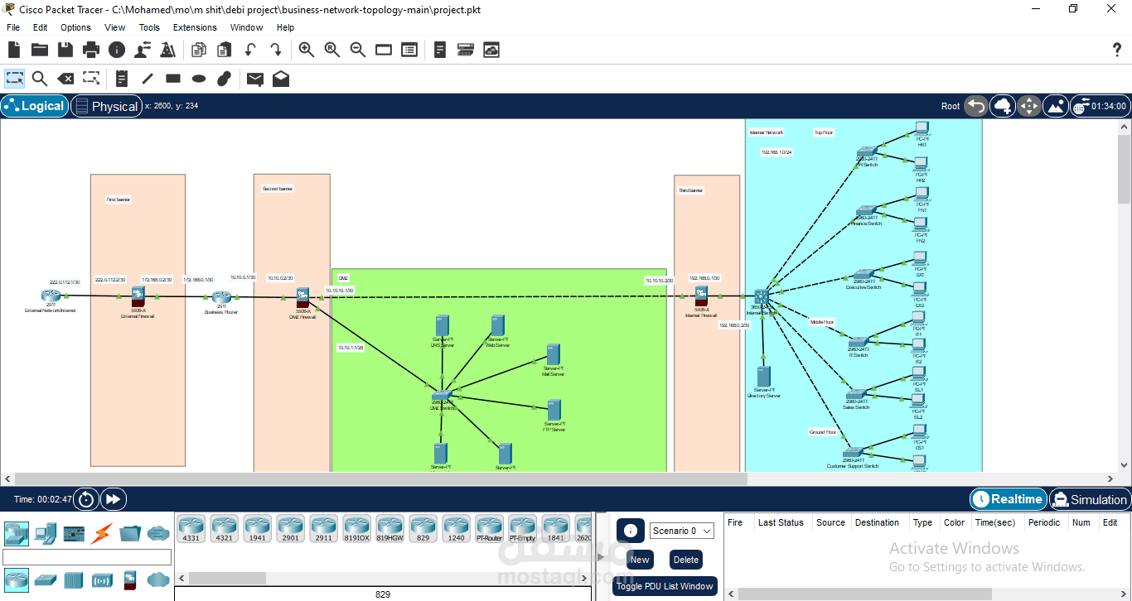Save the project with the floppy disk icon
1132x601 pixels.
pos(65,50)
